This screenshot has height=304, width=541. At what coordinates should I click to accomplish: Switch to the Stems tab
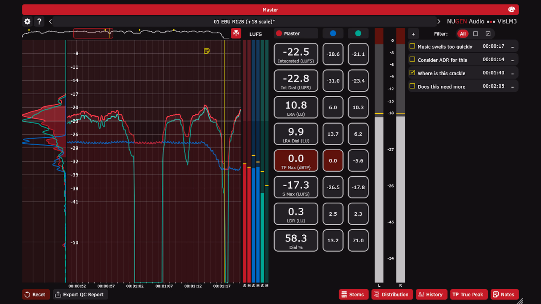[x=353, y=295]
